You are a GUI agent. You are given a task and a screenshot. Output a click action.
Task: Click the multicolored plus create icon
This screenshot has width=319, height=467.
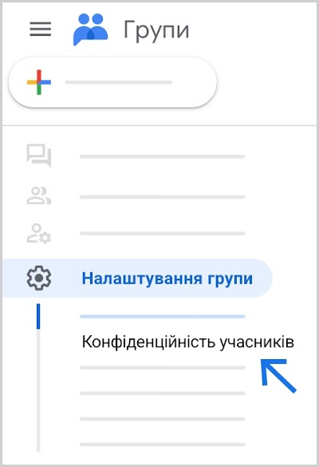[x=39, y=82]
